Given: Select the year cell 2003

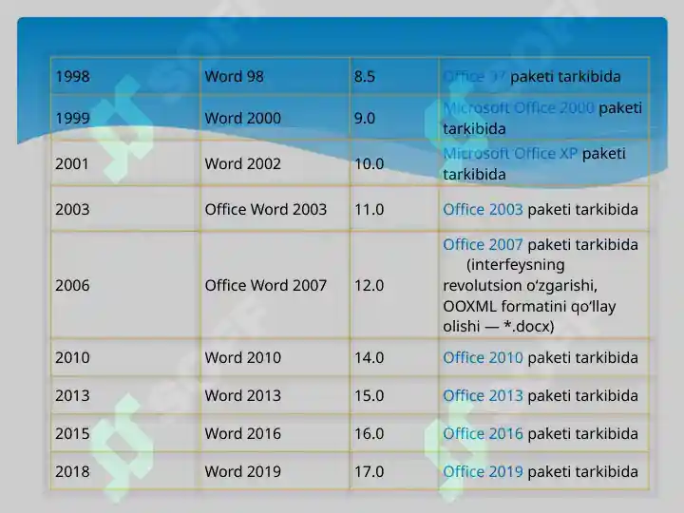Looking at the screenshot, I should pyautogui.click(x=125, y=209).
